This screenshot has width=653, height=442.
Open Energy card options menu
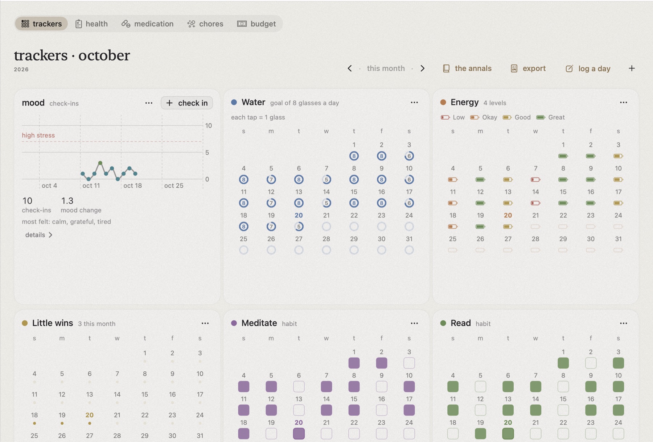[623, 103]
